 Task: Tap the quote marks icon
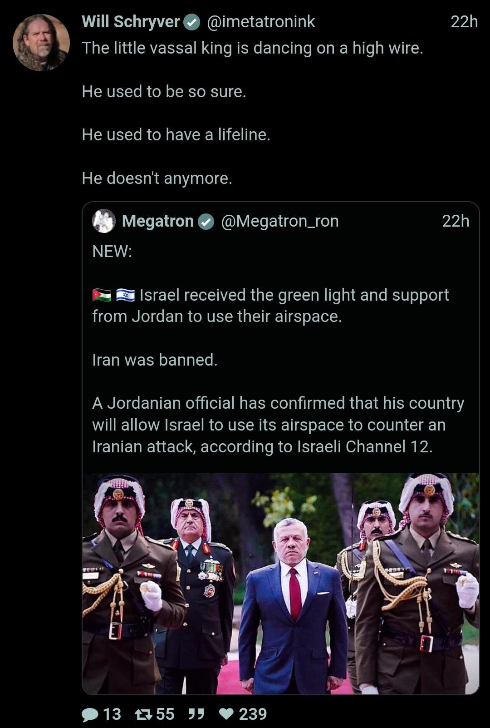coord(196,714)
